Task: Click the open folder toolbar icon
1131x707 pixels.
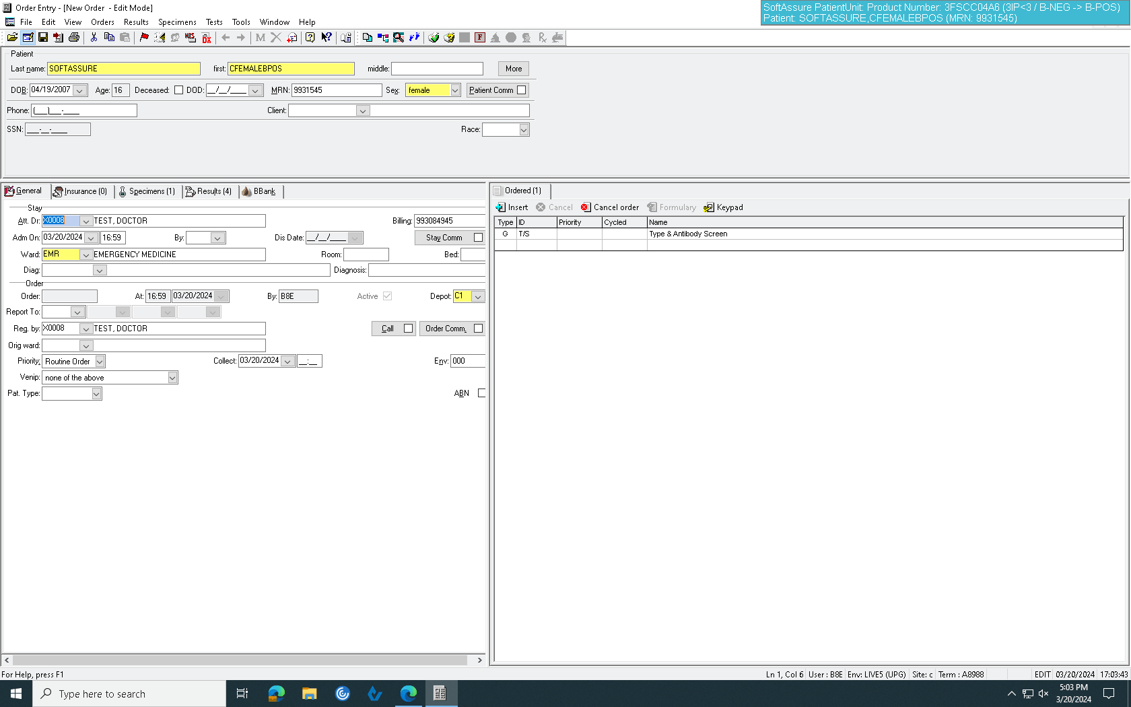Action: tap(12, 38)
